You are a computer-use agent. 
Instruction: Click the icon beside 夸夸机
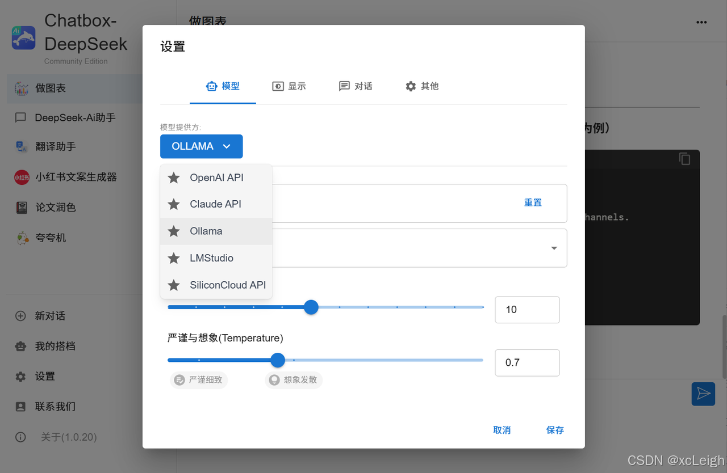tap(22, 238)
